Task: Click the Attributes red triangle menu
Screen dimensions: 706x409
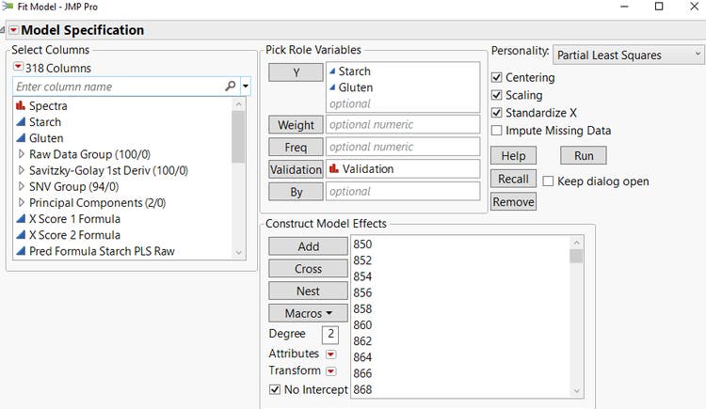Action: point(330,354)
